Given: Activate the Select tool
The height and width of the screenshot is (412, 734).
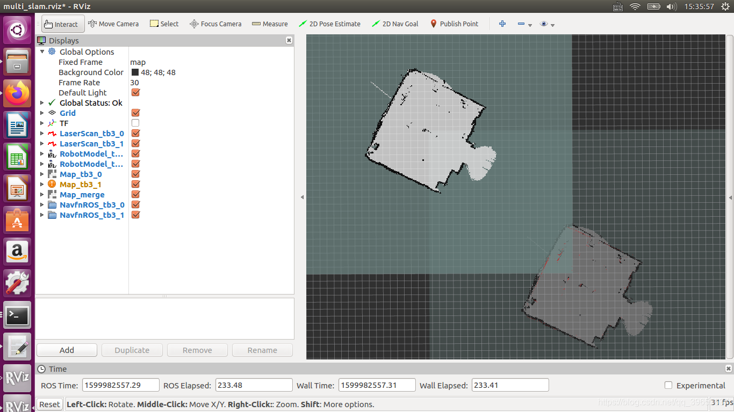Looking at the screenshot, I should [164, 24].
